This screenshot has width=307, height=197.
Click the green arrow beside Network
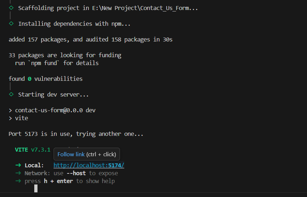coord(18,173)
